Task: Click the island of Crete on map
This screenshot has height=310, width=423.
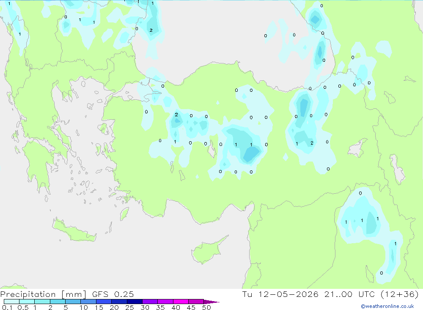Action: (74, 230)
